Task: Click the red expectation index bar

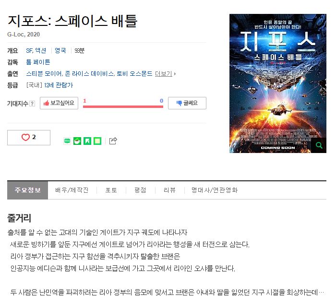Action: 123,106
